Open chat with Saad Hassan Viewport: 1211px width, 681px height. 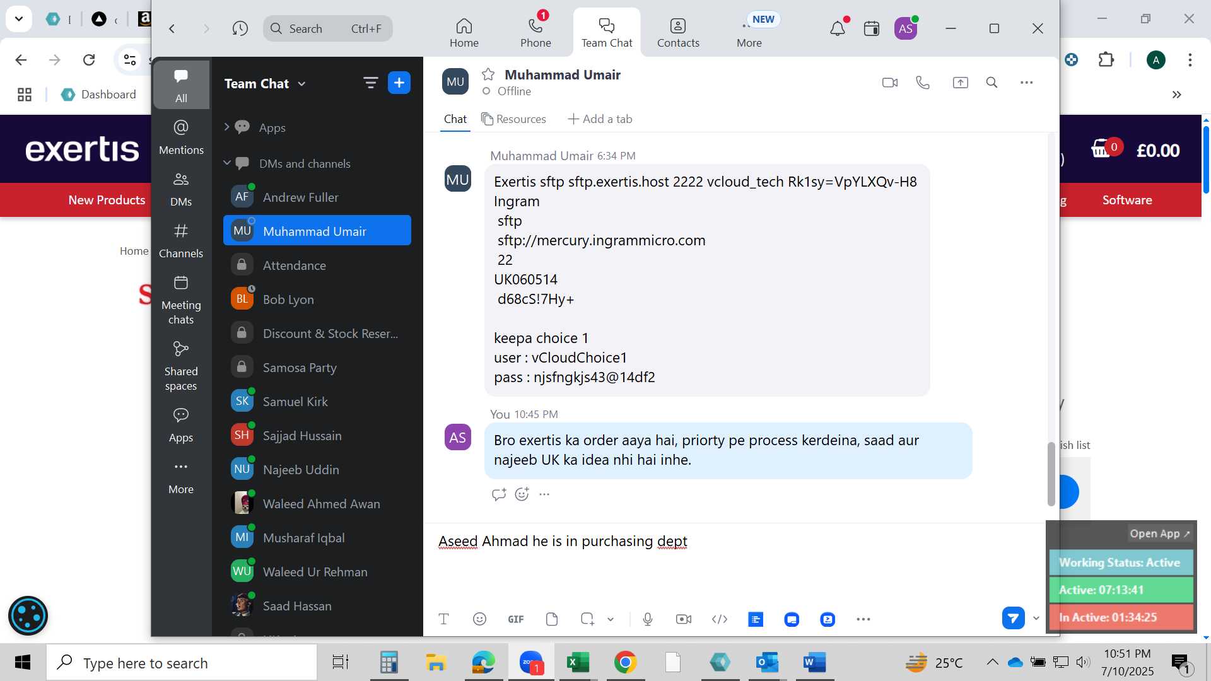pyautogui.click(x=317, y=605)
